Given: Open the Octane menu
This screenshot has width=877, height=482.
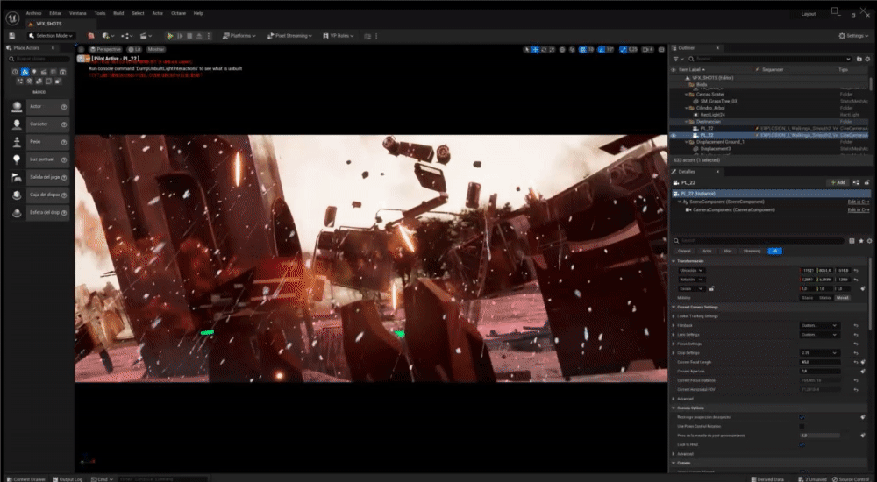Looking at the screenshot, I should point(178,13).
